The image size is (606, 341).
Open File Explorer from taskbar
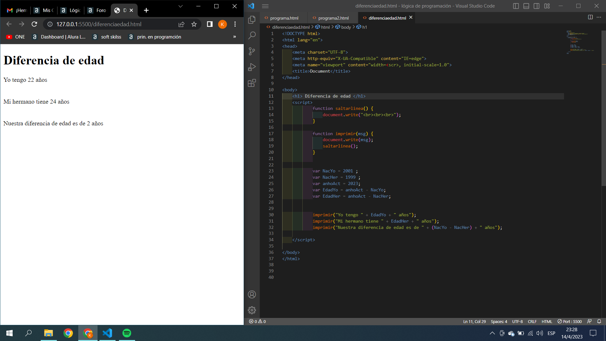48,333
